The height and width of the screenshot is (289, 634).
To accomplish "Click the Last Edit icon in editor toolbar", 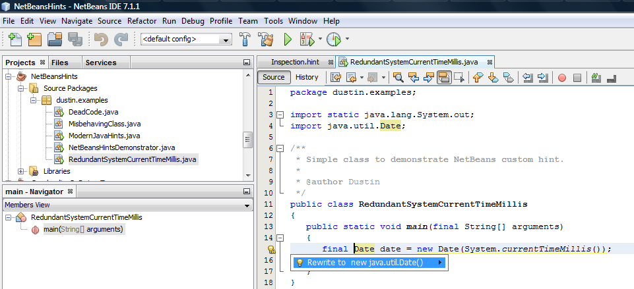I will (x=336, y=77).
